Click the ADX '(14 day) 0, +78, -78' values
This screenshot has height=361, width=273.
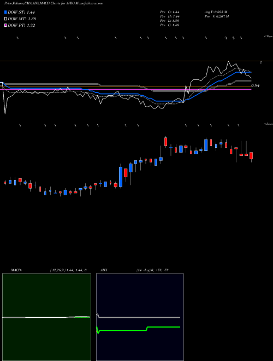(x=152, y=270)
